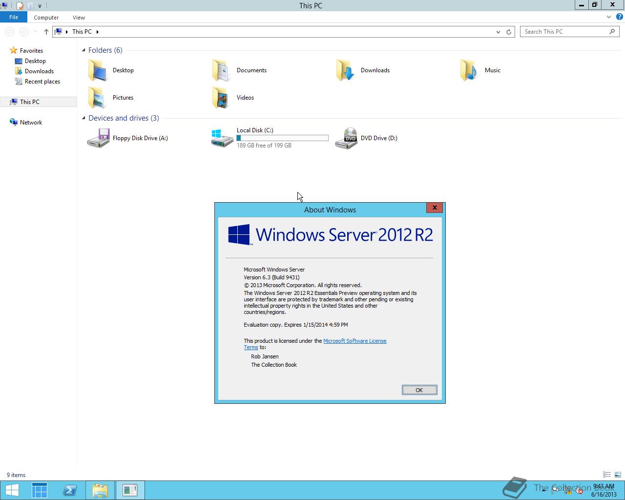
Task: Click the This PC icon in address bar
Action: (58, 32)
